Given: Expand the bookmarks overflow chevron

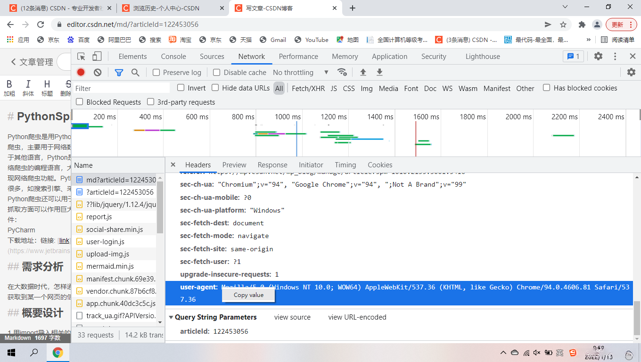Looking at the screenshot, I should point(588,40).
